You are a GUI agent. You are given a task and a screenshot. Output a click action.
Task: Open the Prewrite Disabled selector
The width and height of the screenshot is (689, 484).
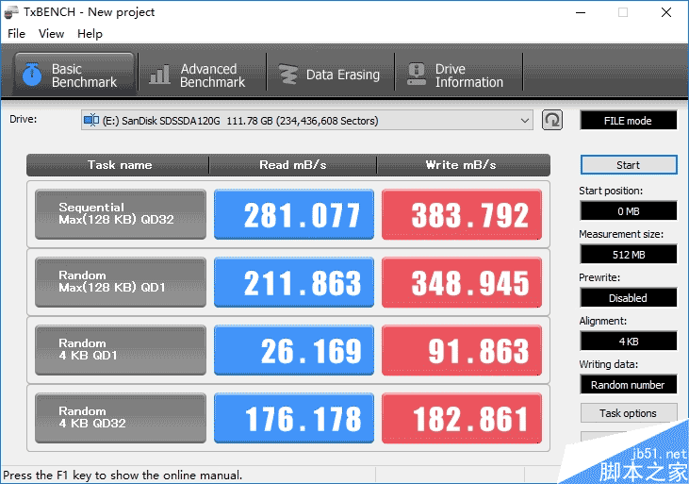629,298
